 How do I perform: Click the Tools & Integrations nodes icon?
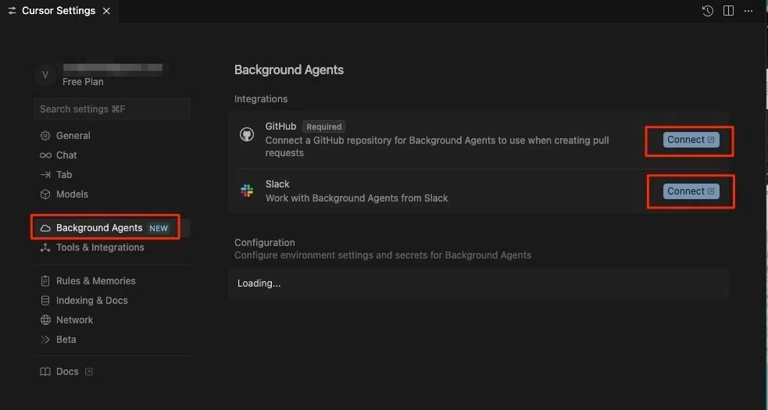pos(45,248)
